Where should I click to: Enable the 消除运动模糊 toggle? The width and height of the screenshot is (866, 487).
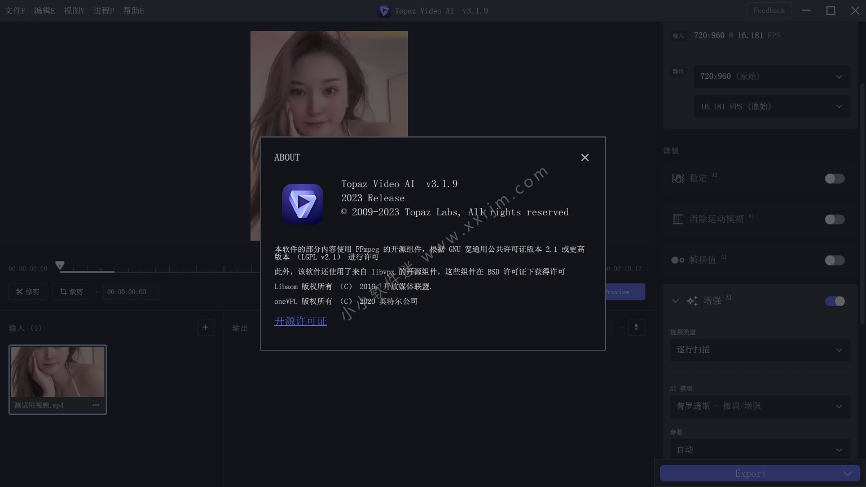point(834,219)
